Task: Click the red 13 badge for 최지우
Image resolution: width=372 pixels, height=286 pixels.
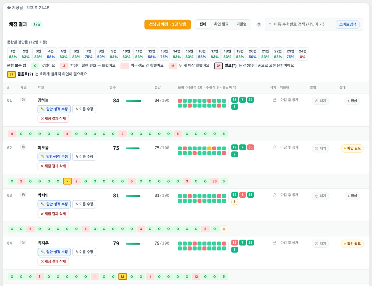Action: (x=234, y=242)
